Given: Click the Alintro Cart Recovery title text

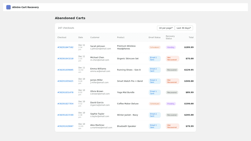Looking at the screenshot, I should (x=25, y=7).
